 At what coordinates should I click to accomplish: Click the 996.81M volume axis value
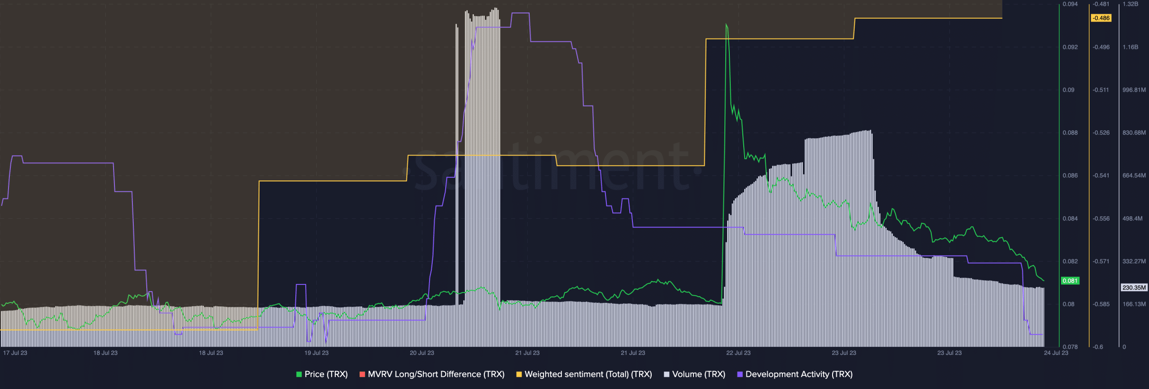click(x=1134, y=90)
